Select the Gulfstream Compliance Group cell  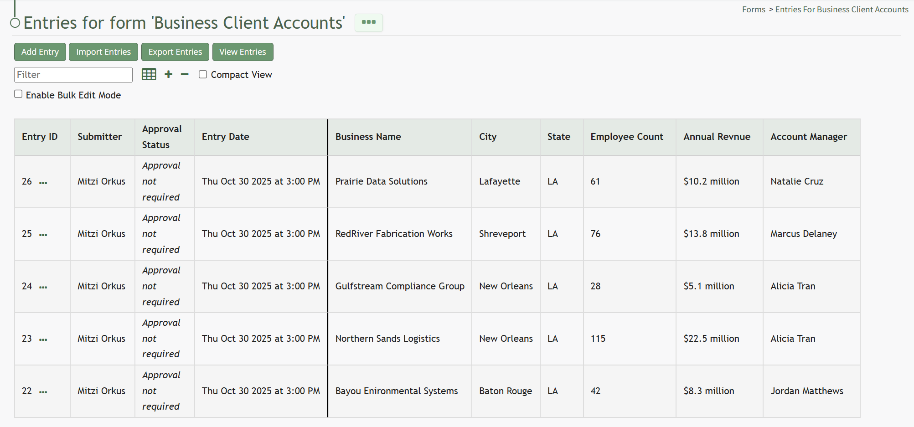[400, 286]
